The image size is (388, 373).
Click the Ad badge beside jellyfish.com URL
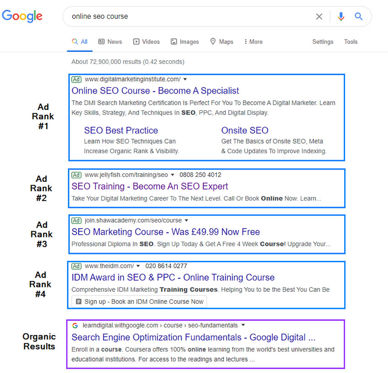(x=77, y=175)
